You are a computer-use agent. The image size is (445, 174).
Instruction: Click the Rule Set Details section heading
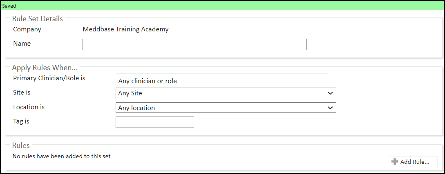38,19
